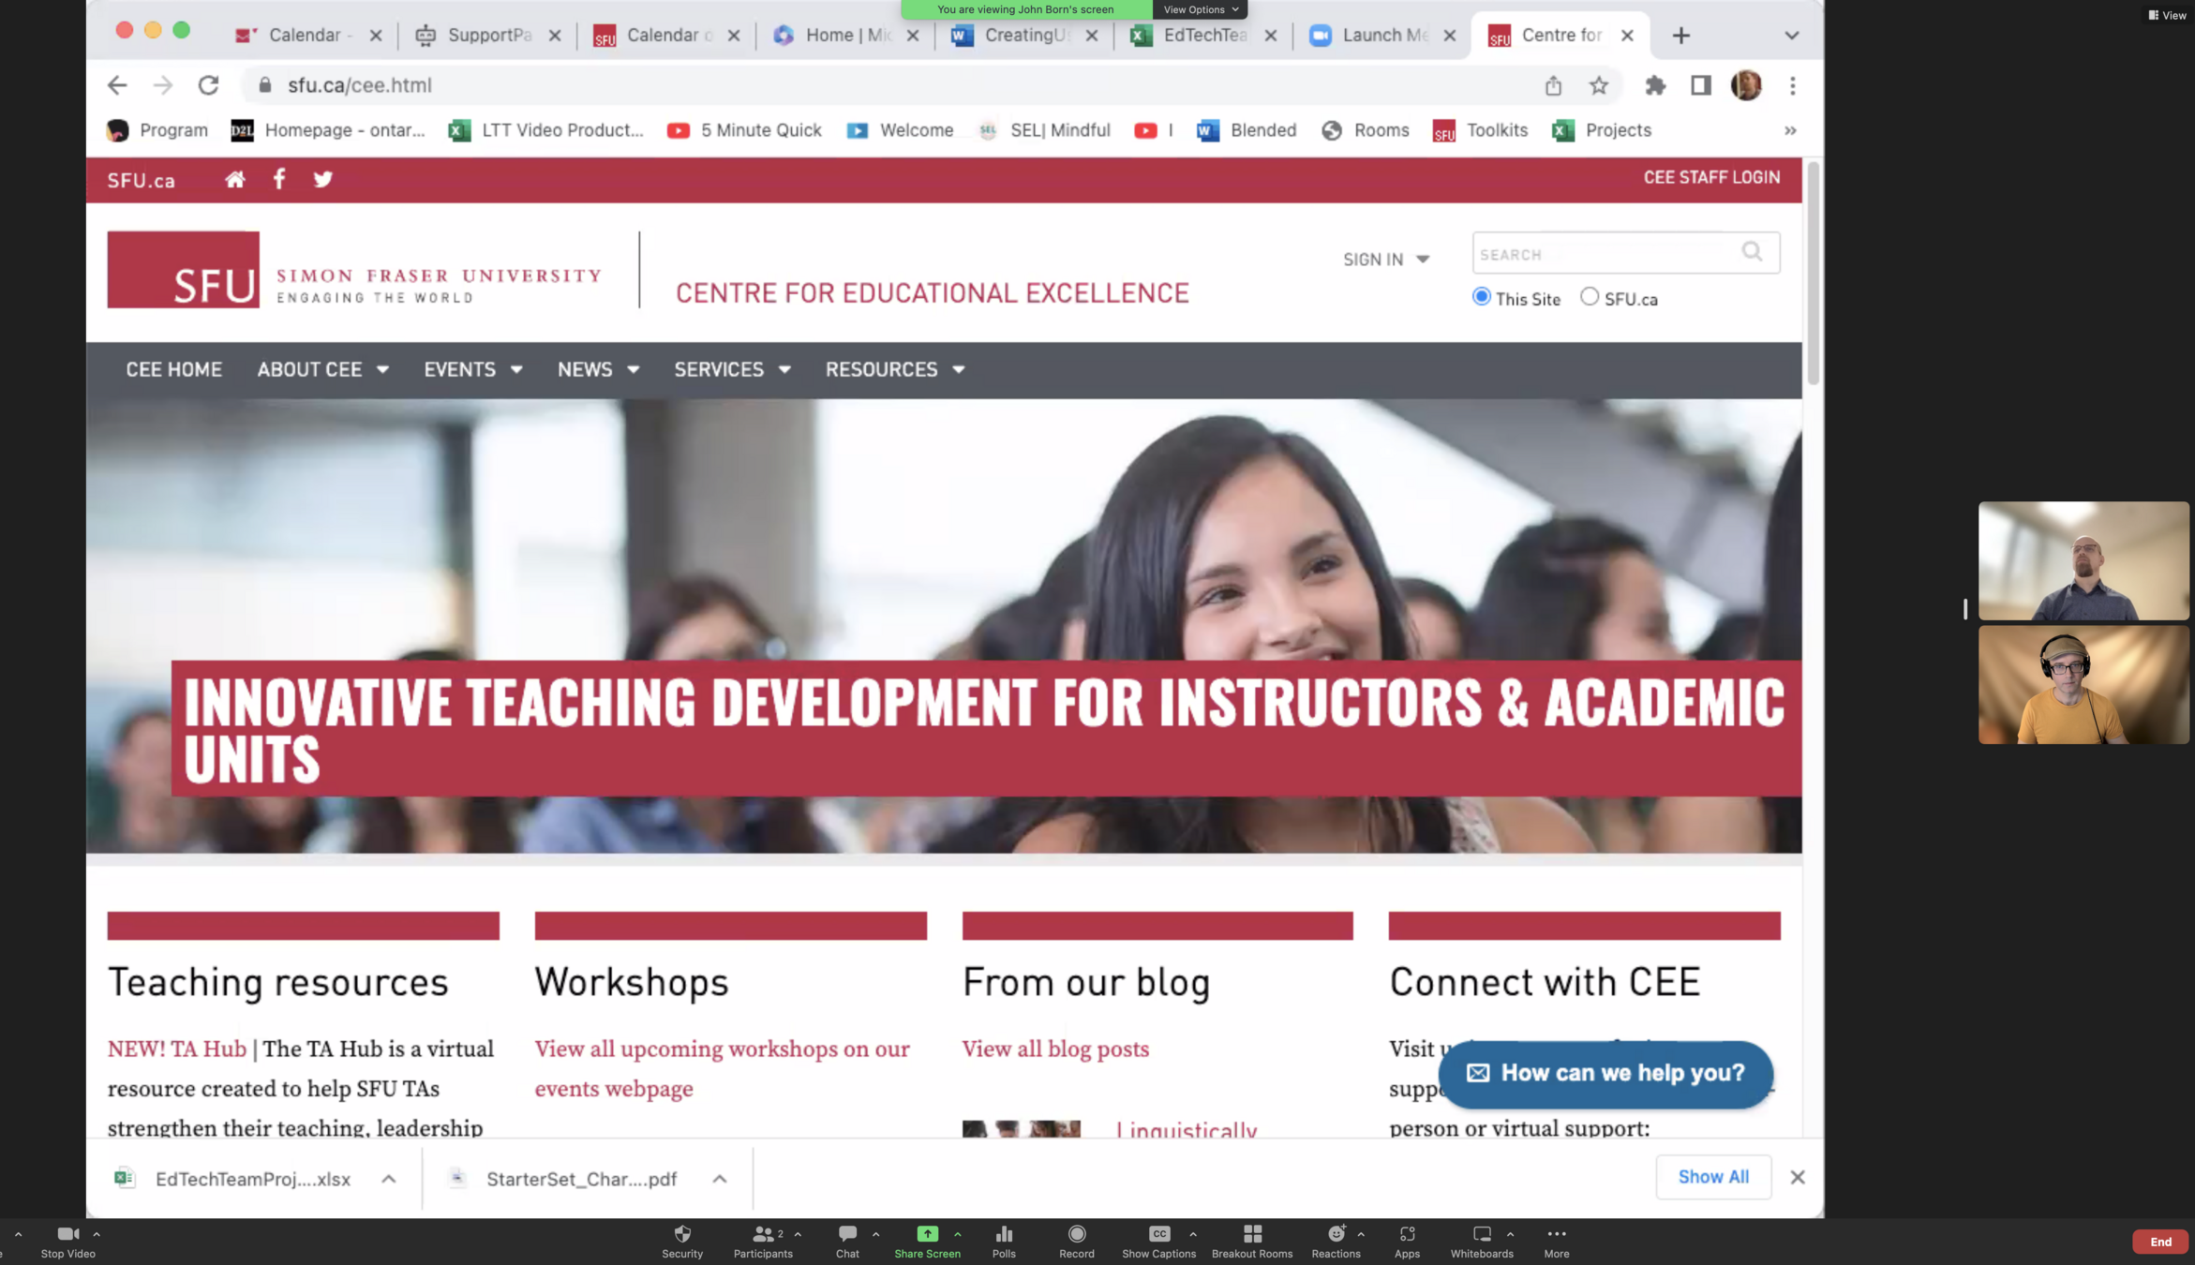Switch to the EdTechTea browser tab
The image size is (2195, 1265).
1204,36
